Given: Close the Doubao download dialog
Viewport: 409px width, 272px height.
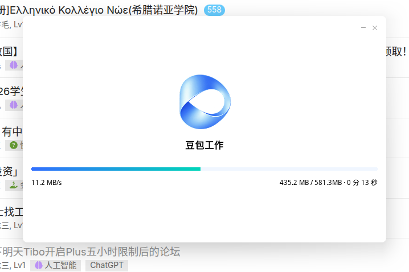Looking at the screenshot, I should [x=375, y=28].
